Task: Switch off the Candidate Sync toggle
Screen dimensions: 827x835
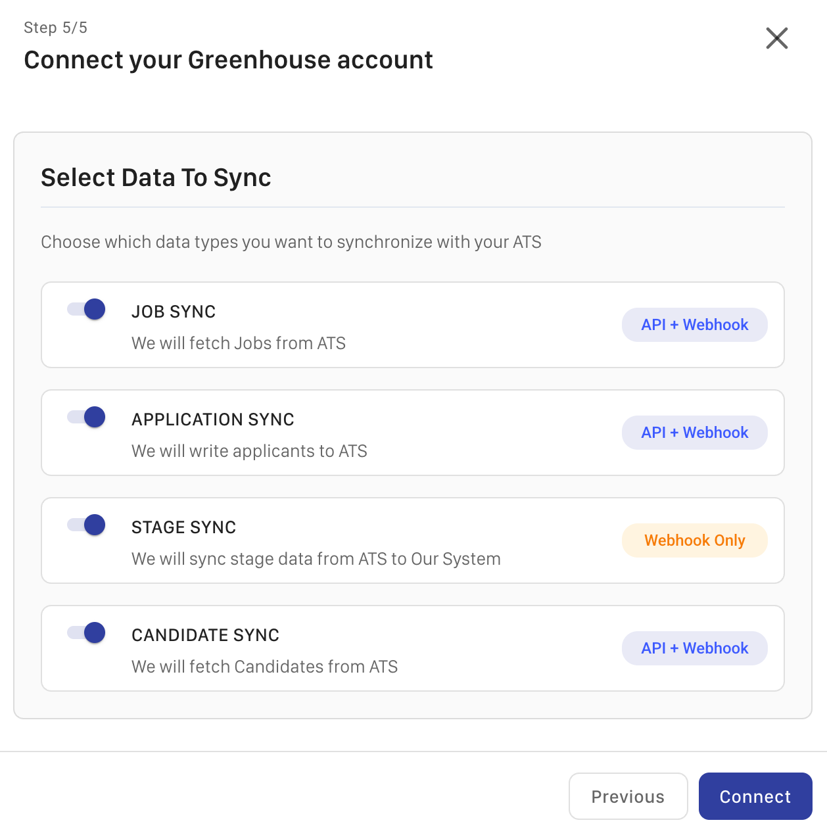Action: [x=87, y=632]
